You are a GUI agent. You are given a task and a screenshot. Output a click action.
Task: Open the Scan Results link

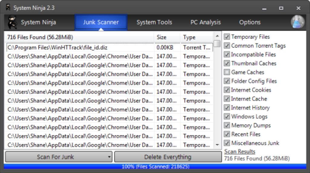(x=240, y=151)
